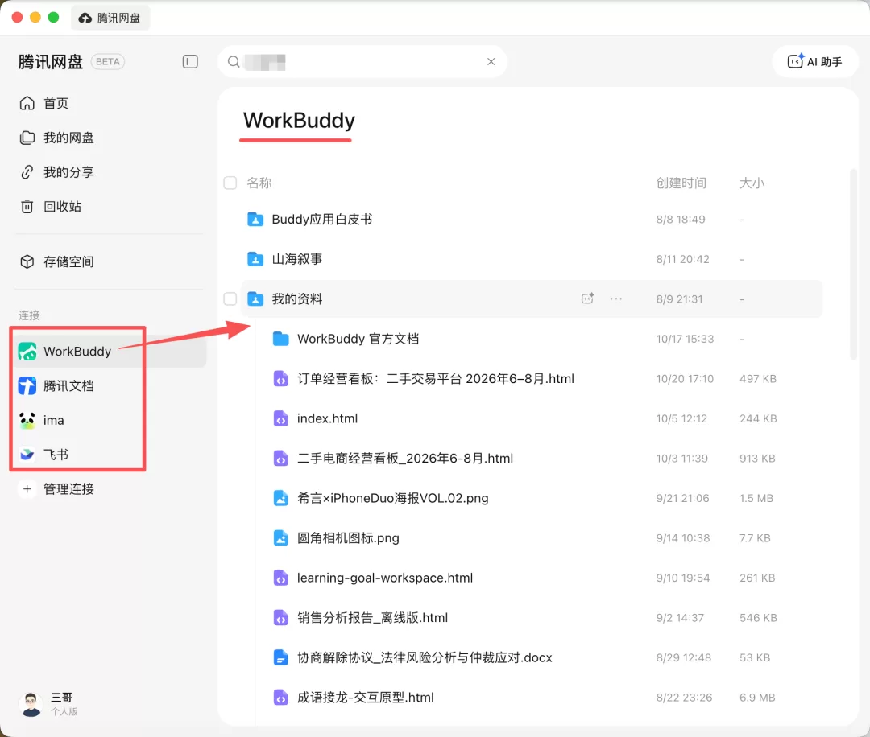Open 我的网盘 in the sidebar
This screenshot has width=870, height=737.
pos(68,138)
